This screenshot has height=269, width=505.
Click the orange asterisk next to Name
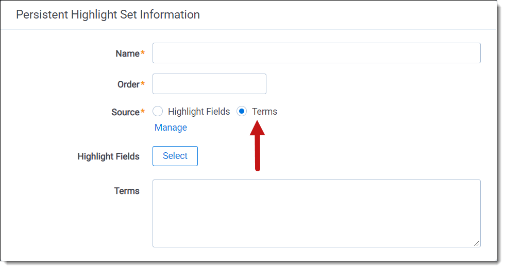[x=143, y=53]
